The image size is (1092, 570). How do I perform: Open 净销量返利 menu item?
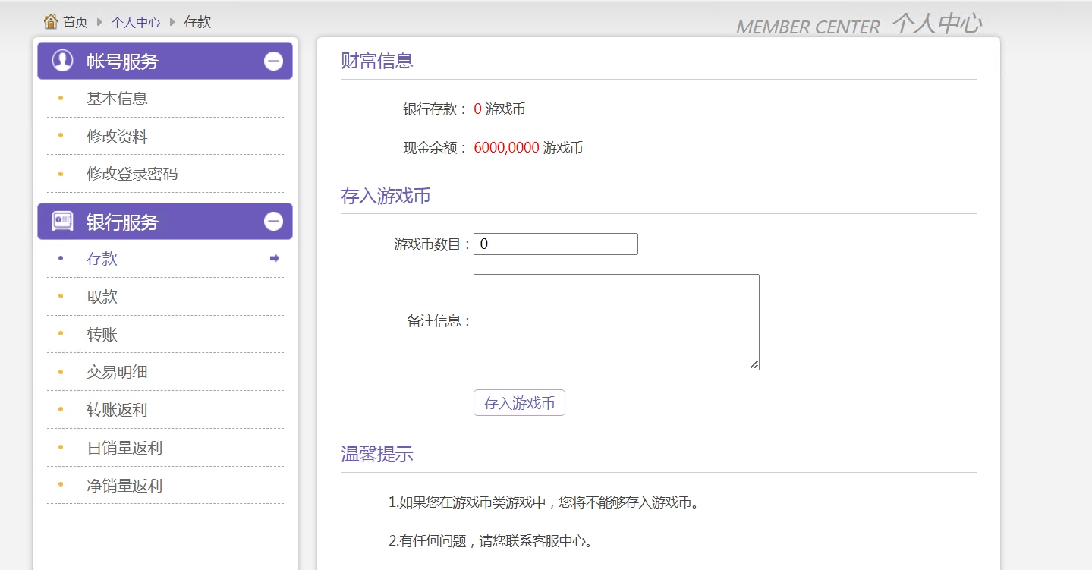coord(124,486)
